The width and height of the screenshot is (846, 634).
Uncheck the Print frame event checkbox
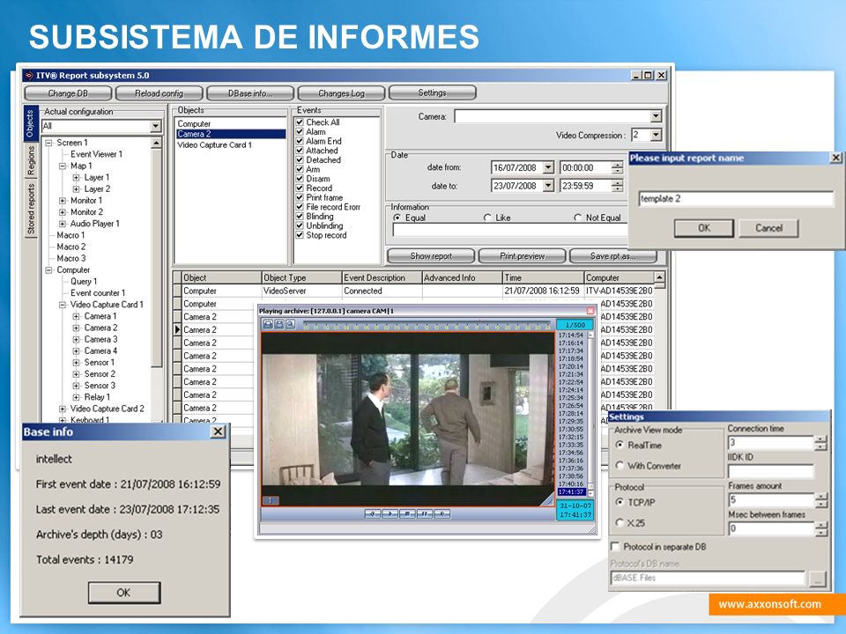(300, 198)
